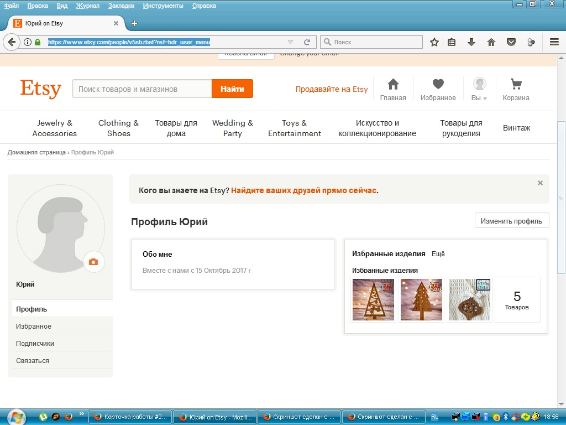
Task: Open Jewelry & Accessories category
Action: (x=55, y=128)
